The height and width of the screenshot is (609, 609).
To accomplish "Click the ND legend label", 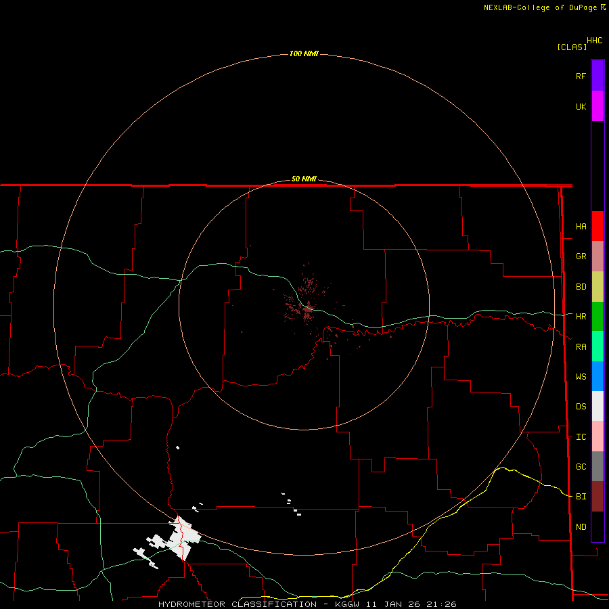I will [x=581, y=526].
